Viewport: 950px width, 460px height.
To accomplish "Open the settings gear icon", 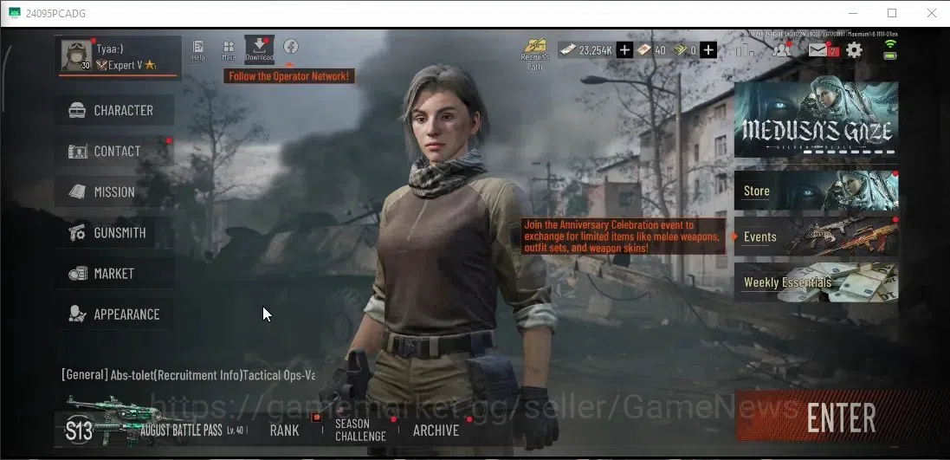I will 854,49.
